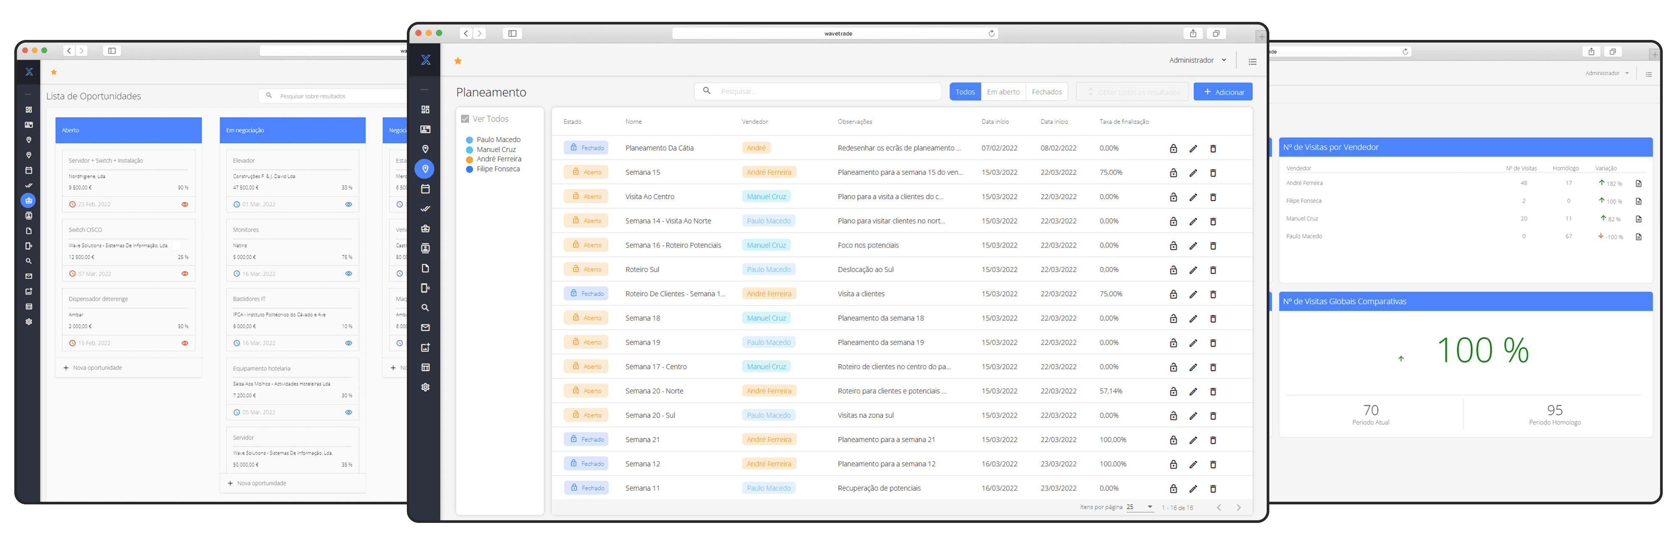Screen dimensions: 1677x546
Task: Open report icon for Paulo Macedo in visits table
Action: tap(1639, 237)
